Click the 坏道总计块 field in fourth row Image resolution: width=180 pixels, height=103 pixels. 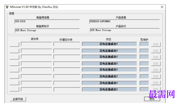coord(67,64)
